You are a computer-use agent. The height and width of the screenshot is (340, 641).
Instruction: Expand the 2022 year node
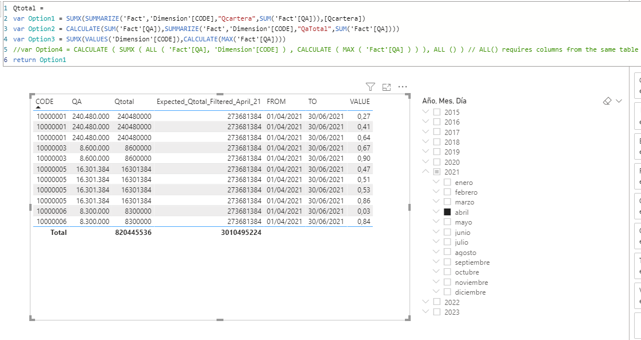pyautogui.click(x=426, y=302)
